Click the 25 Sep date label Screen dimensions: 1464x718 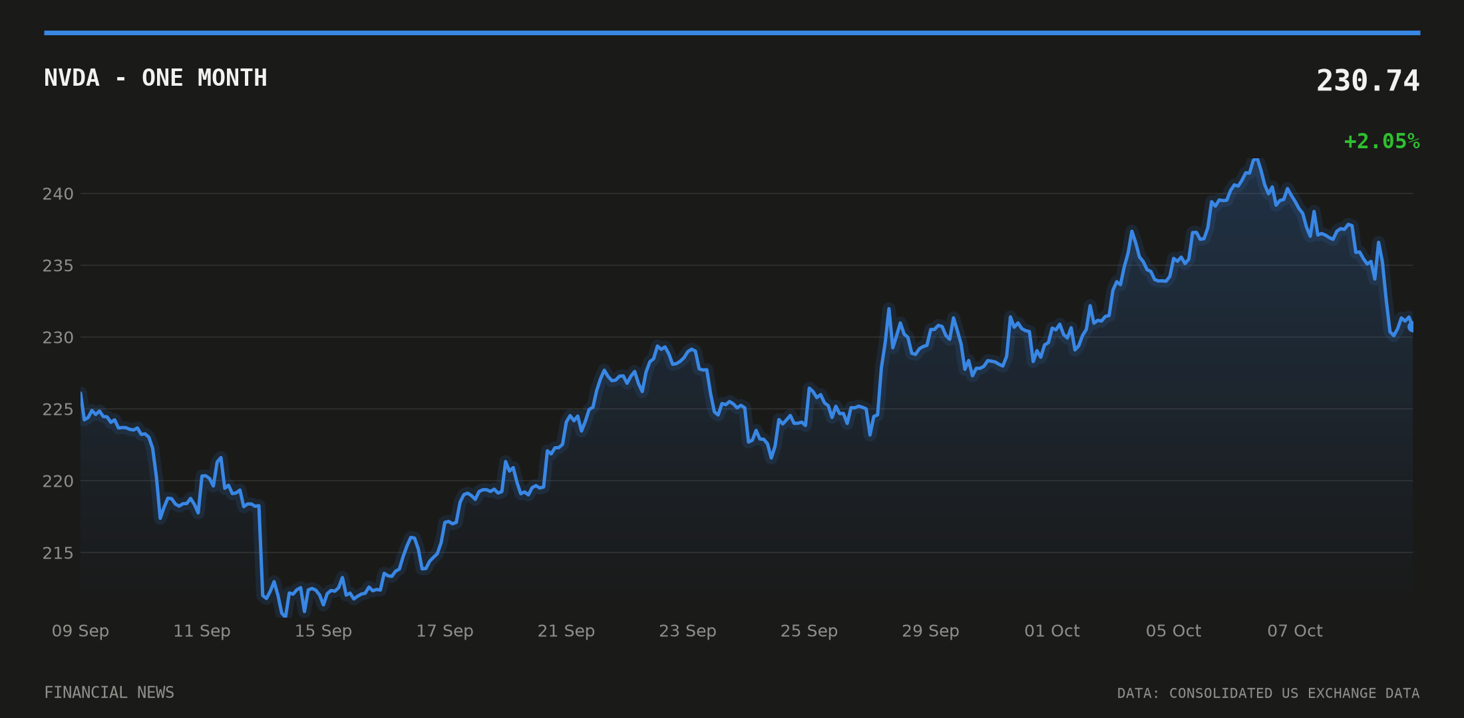(809, 631)
